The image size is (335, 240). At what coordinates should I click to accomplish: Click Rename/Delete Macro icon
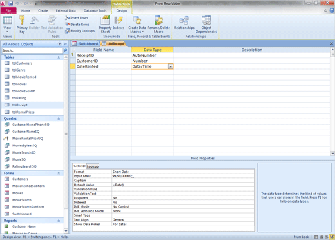pos(158,24)
